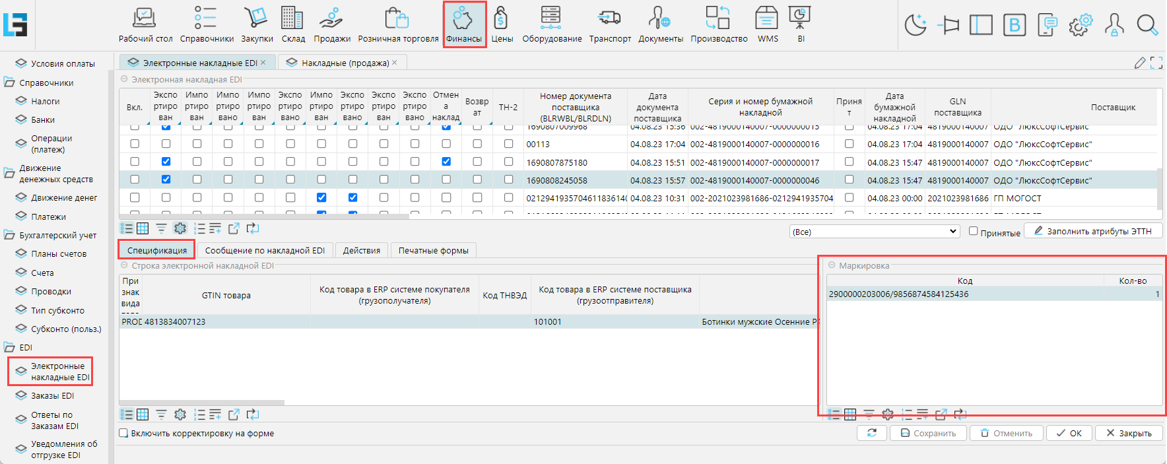Image resolution: width=1167 pixels, height=464 pixels.
Task: Click Заполнить атрибуты ЭТТН button
Action: pos(1093,231)
